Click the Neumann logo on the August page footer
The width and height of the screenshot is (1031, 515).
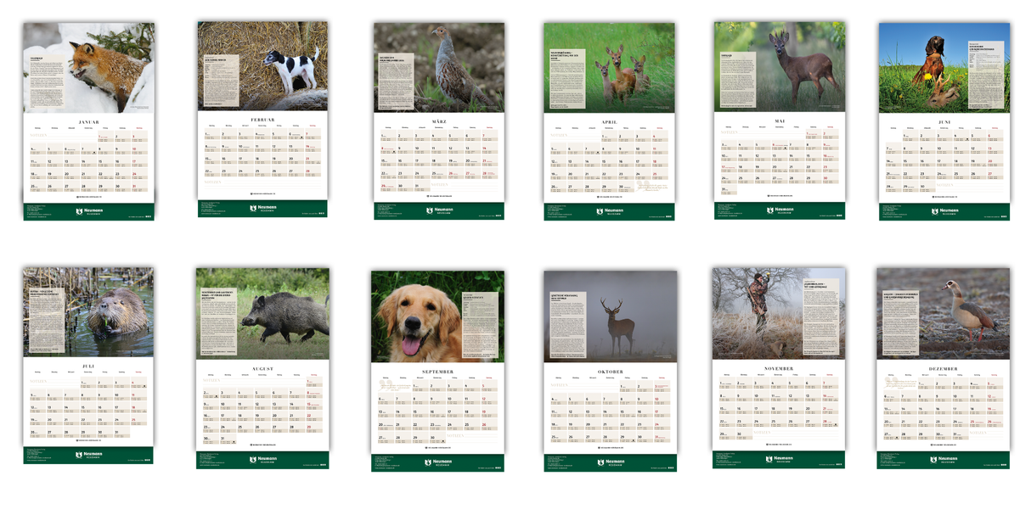pos(263,459)
